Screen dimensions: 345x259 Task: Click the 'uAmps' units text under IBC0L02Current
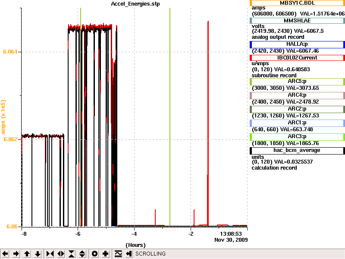tap(260, 63)
